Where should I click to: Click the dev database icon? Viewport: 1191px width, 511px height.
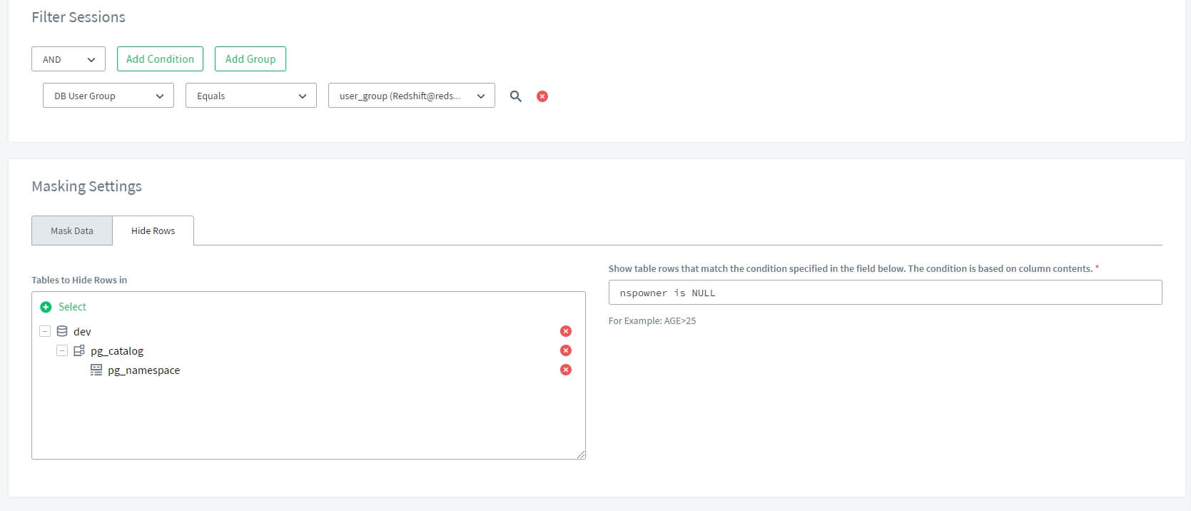tap(62, 331)
